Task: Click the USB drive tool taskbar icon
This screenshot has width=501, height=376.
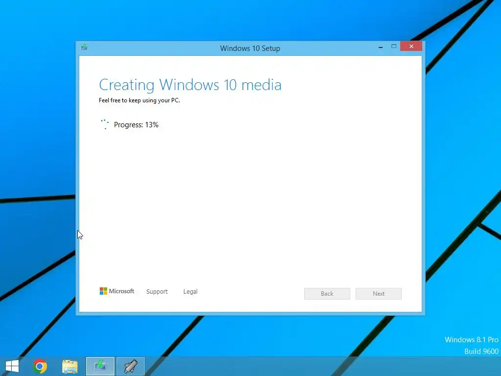Action: tap(130, 366)
